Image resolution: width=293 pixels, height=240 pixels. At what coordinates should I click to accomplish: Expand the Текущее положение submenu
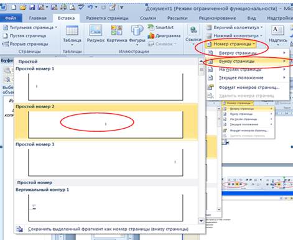247,78
